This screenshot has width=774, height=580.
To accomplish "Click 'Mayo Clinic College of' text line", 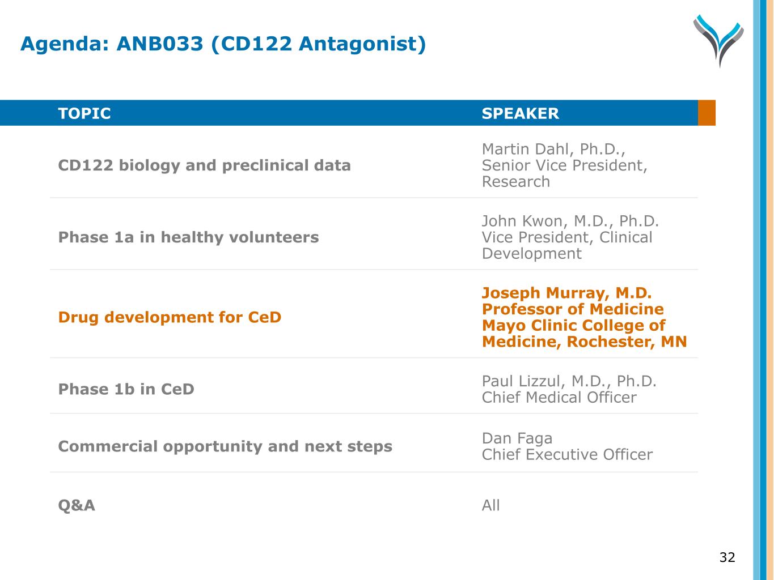I will [573, 326].
